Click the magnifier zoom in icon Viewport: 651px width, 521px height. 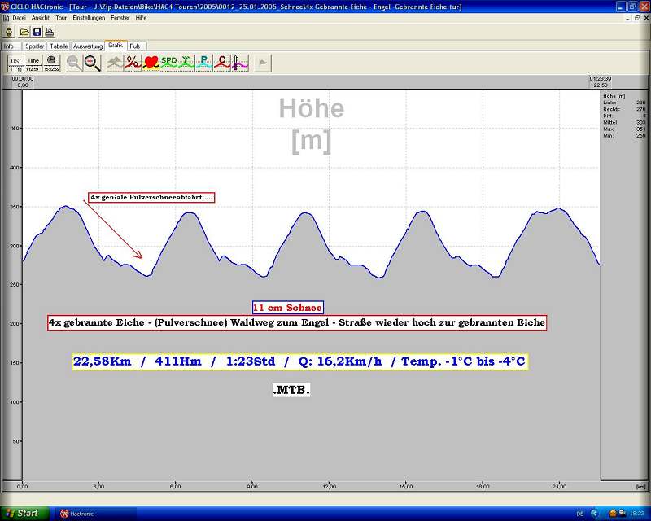tap(92, 63)
